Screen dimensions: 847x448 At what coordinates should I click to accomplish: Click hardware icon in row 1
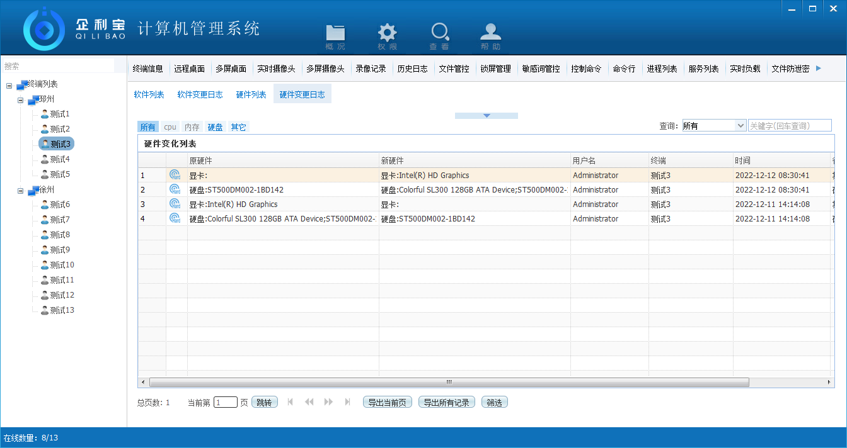click(175, 176)
